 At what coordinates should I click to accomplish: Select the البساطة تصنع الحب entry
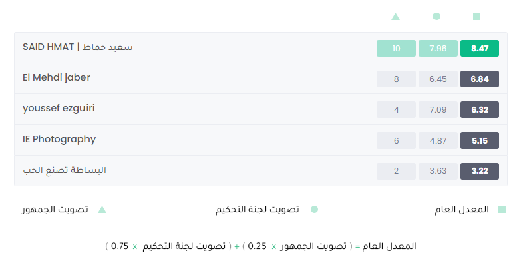[260, 171]
